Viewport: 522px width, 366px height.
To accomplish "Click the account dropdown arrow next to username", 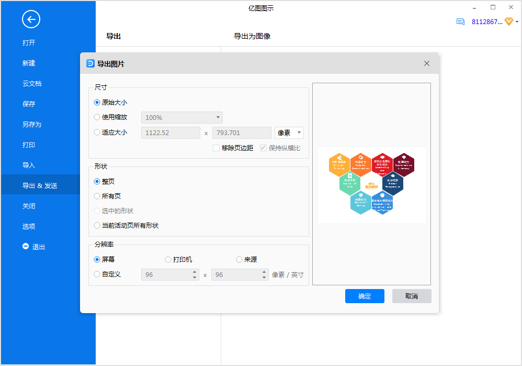I will pos(517,21).
